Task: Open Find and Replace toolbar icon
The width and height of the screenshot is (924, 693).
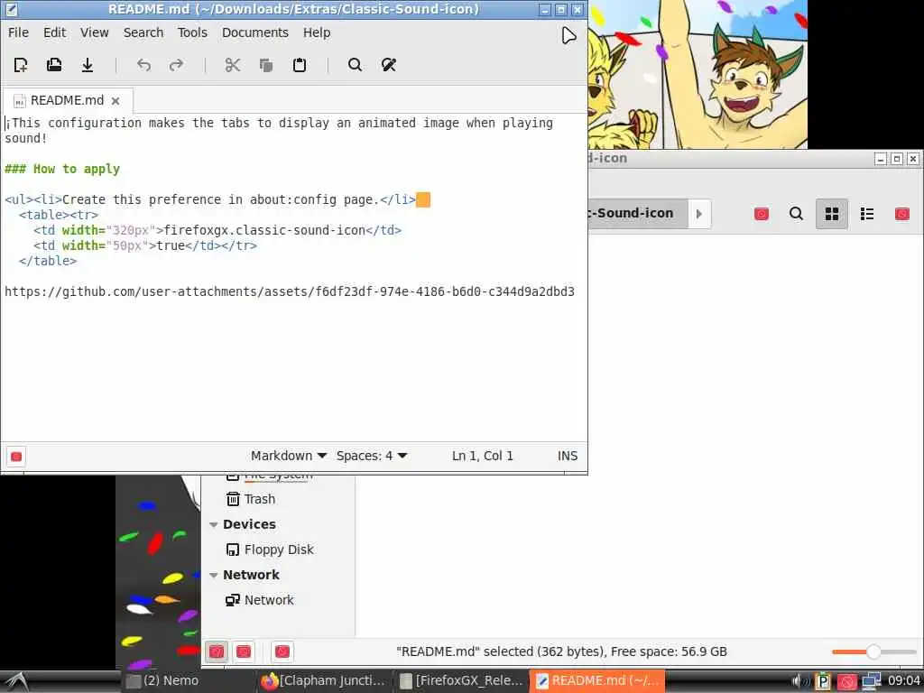Action: coord(389,65)
